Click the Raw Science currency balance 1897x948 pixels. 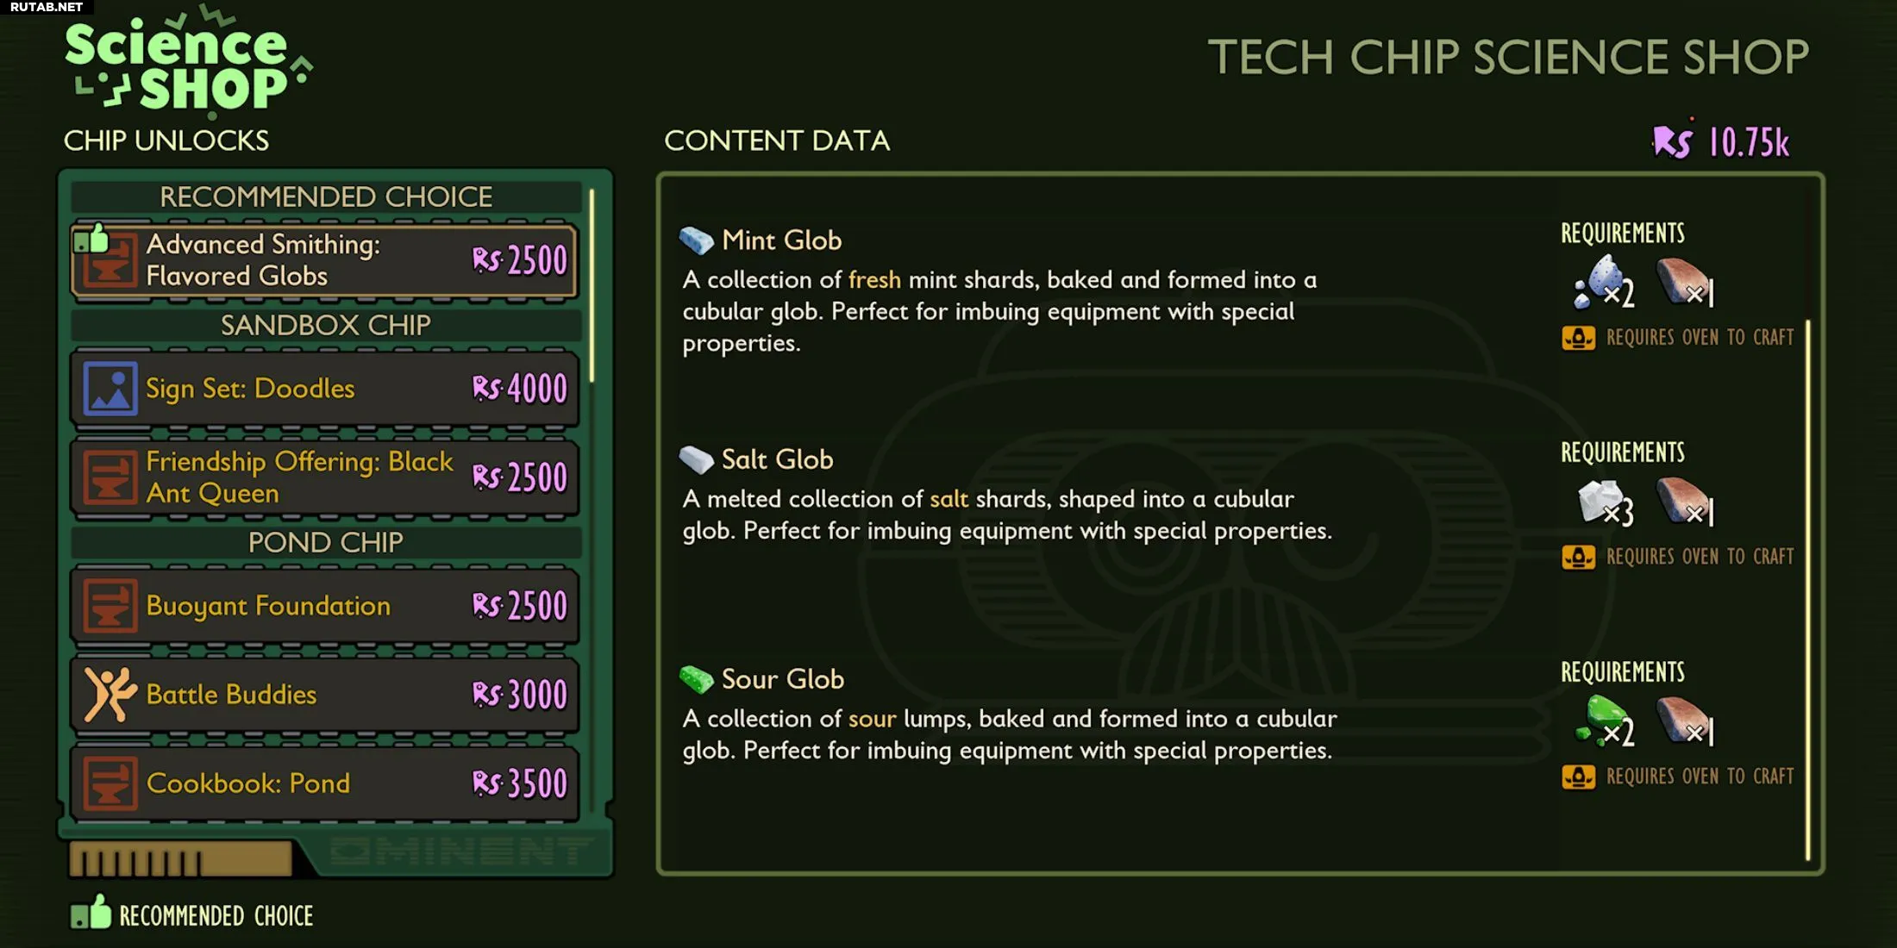coord(1721,142)
